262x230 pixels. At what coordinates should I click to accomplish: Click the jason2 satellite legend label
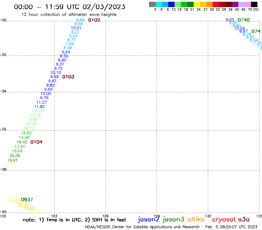tap(149, 219)
